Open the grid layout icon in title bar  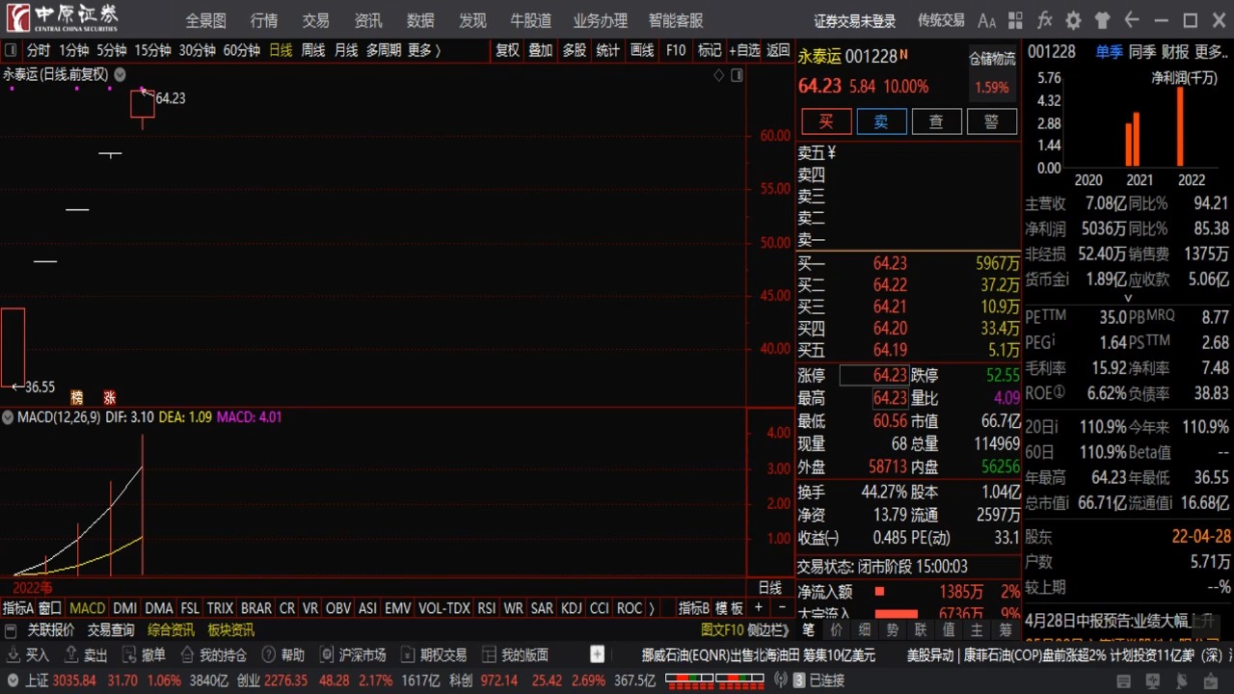pyautogui.click(x=1017, y=20)
